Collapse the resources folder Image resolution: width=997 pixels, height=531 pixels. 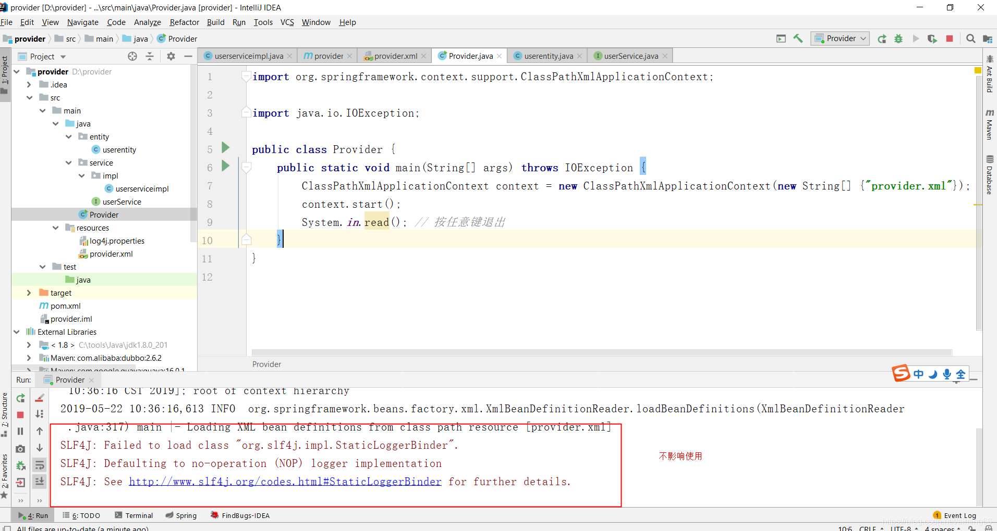[56, 227]
